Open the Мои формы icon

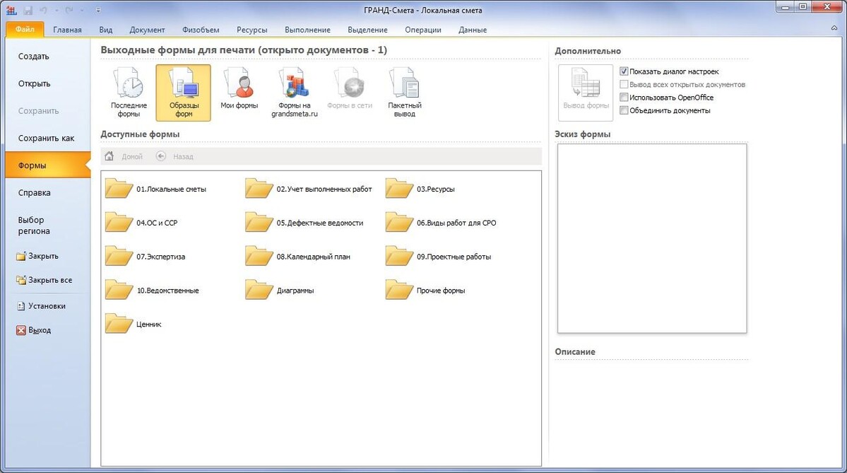point(239,89)
